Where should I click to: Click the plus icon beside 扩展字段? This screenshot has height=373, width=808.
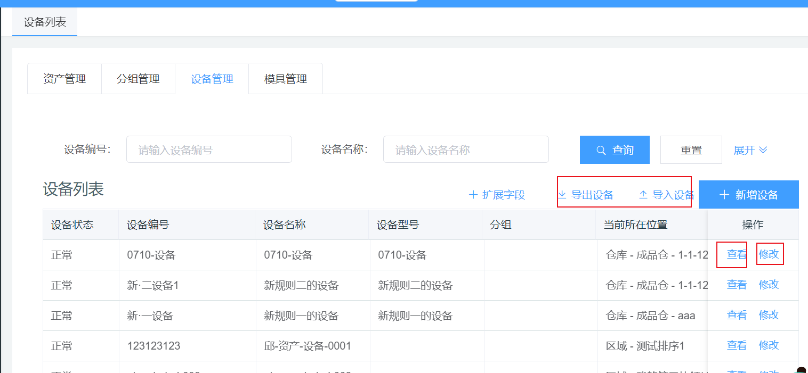click(473, 195)
